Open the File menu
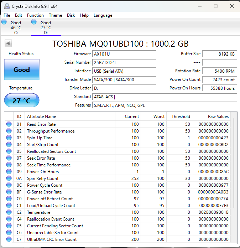Screen dimensions: 240x248 [7, 15]
